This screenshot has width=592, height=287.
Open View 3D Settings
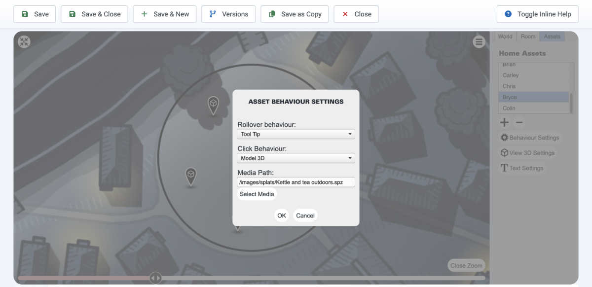(528, 153)
